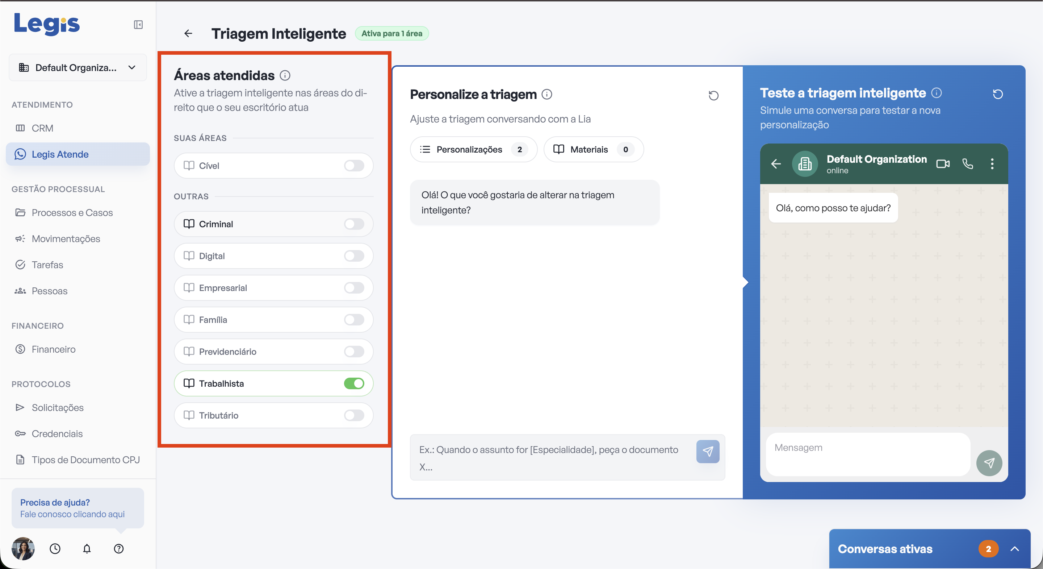Open notifications bell
Screen dimensions: 1043x569
tap(87, 549)
